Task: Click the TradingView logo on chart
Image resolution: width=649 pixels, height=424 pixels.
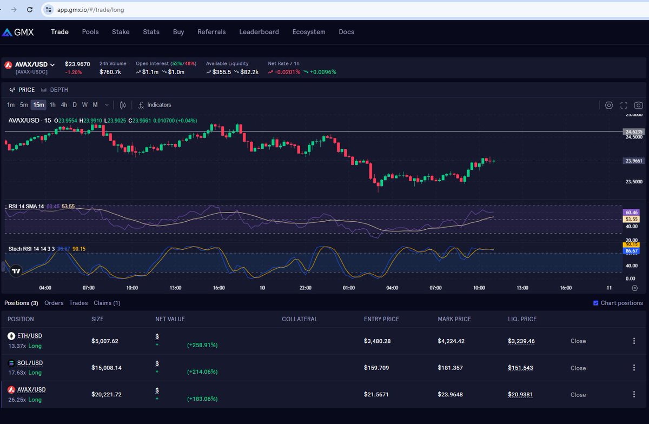Action: tap(16, 271)
